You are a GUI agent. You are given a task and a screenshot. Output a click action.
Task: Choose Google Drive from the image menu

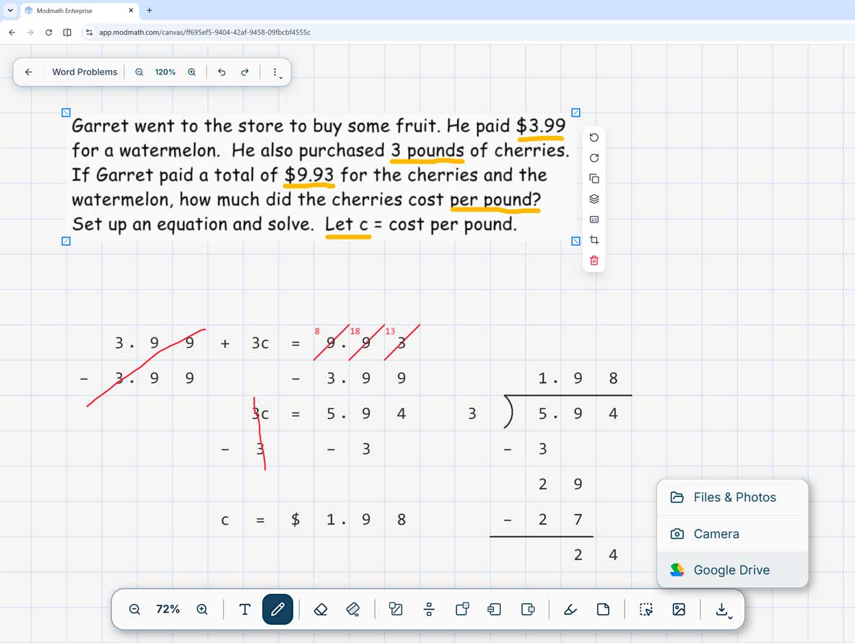point(732,570)
